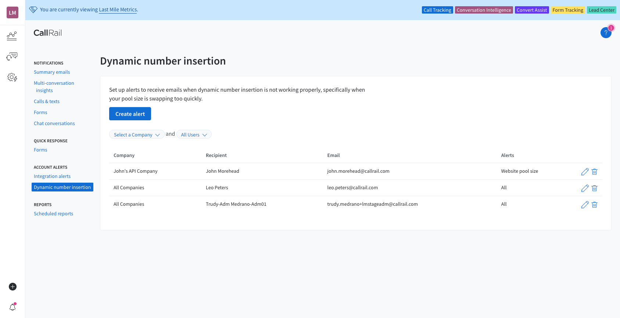The height and width of the screenshot is (318, 620).
Task: Open the analytics reports icon in sidebar
Action: tap(12, 36)
